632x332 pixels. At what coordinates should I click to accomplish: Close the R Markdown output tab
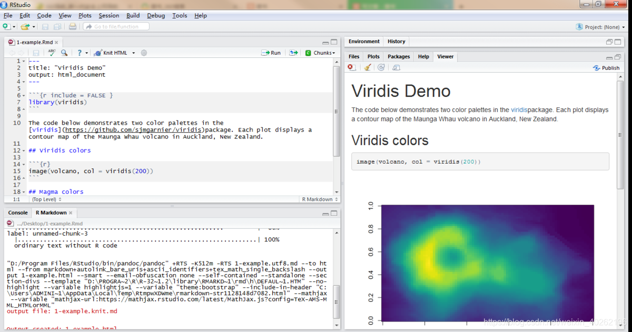pyautogui.click(x=71, y=213)
